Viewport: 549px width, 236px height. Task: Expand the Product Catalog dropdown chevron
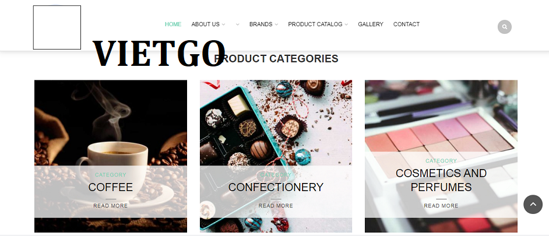pyautogui.click(x=346, y=24)
